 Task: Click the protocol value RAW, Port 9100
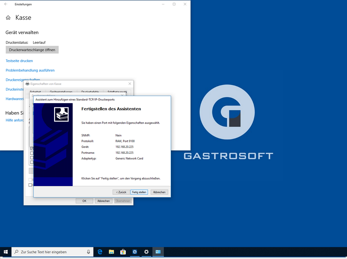[x=125, y=141]
